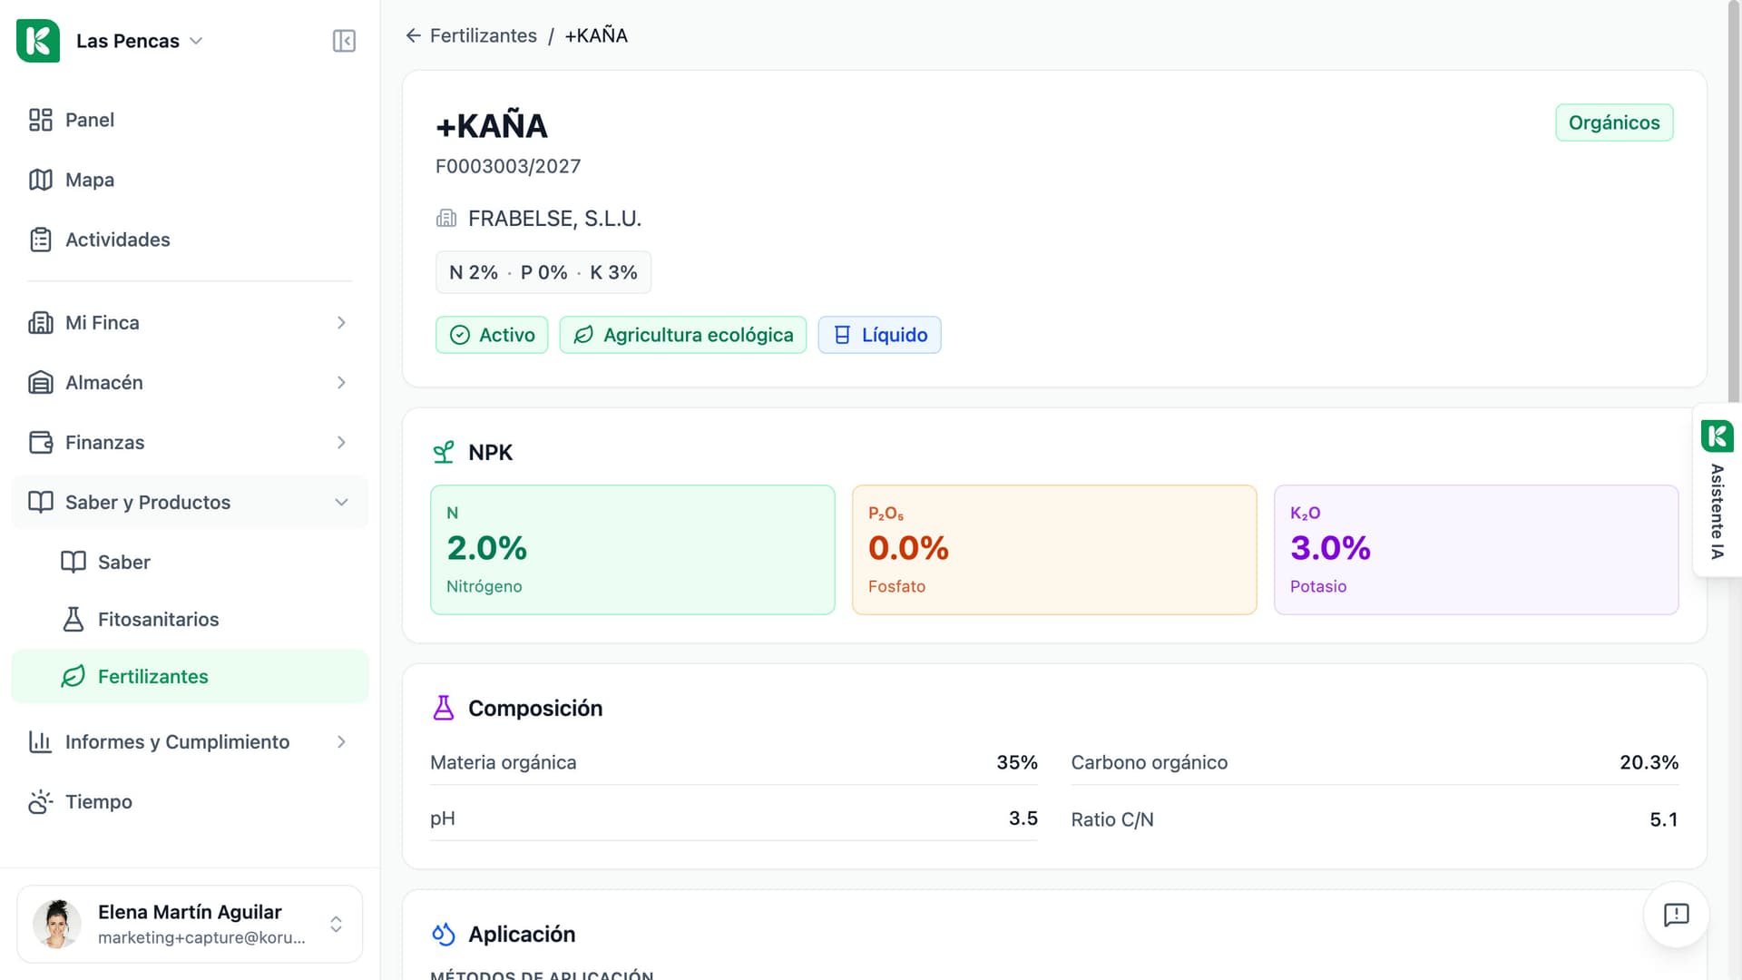Click the beaker icon in Líquido badge
Image resolution: width=1742 pixels, height=980 pixels.
tap(842, 335)
